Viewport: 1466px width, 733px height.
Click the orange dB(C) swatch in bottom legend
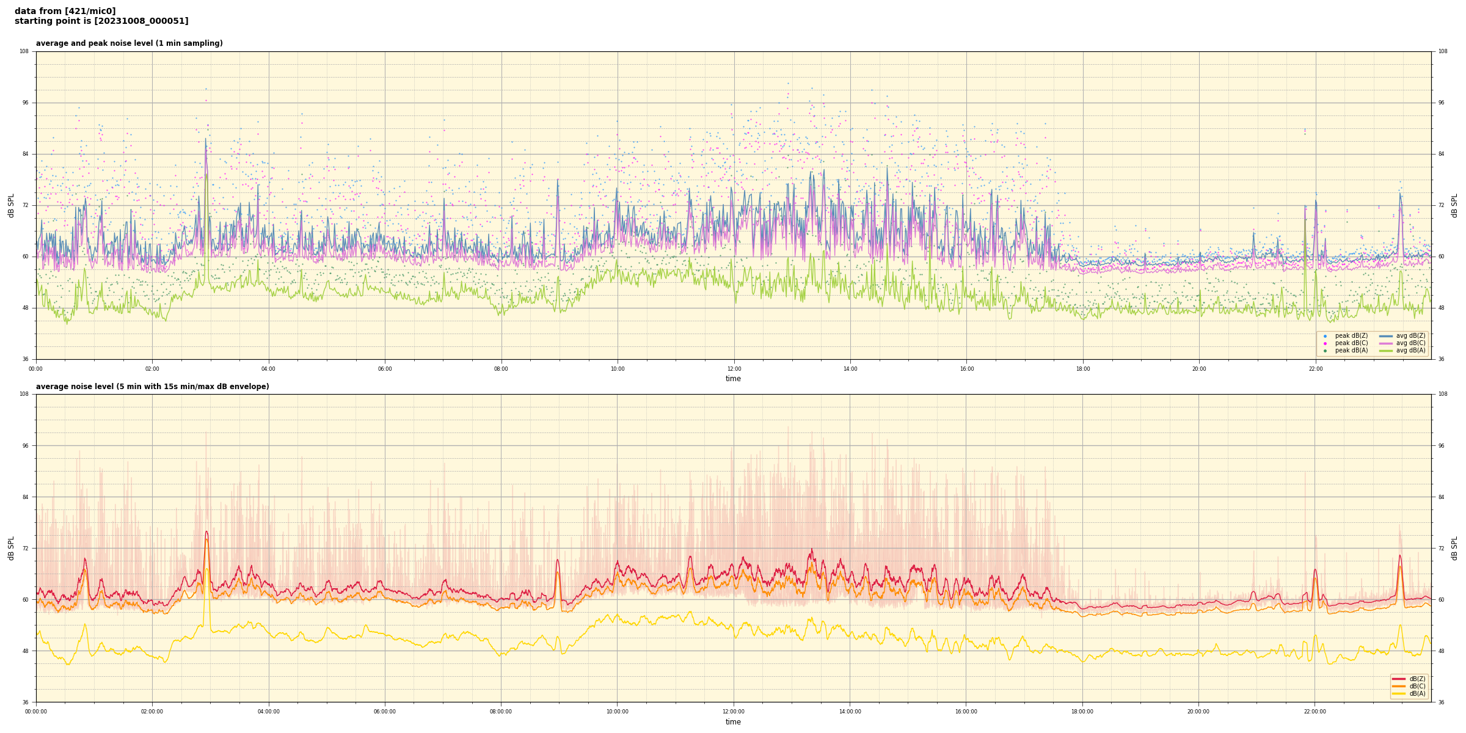point(1399,686)
